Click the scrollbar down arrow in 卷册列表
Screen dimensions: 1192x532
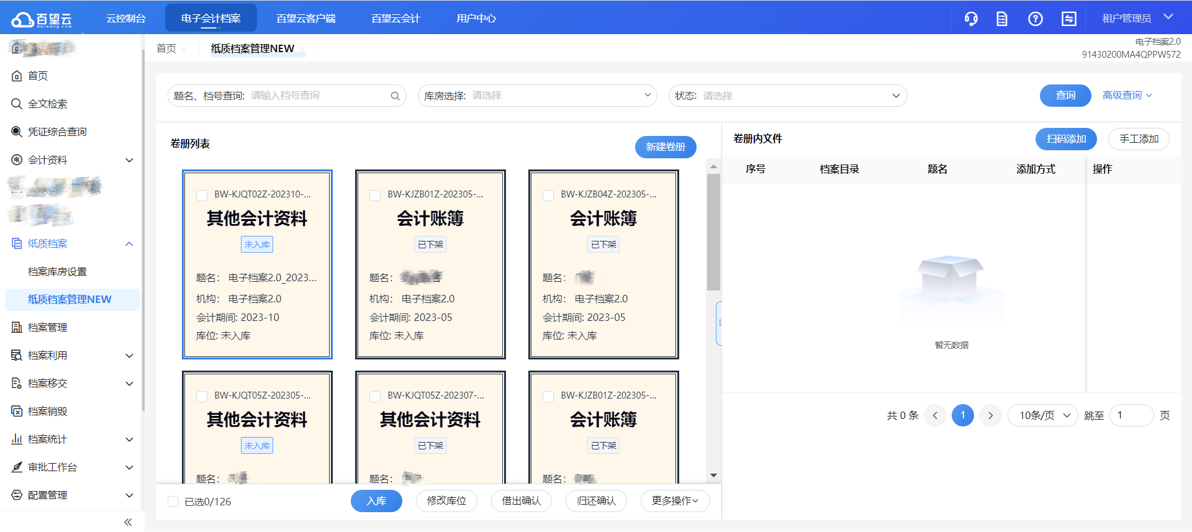point(714,476)
